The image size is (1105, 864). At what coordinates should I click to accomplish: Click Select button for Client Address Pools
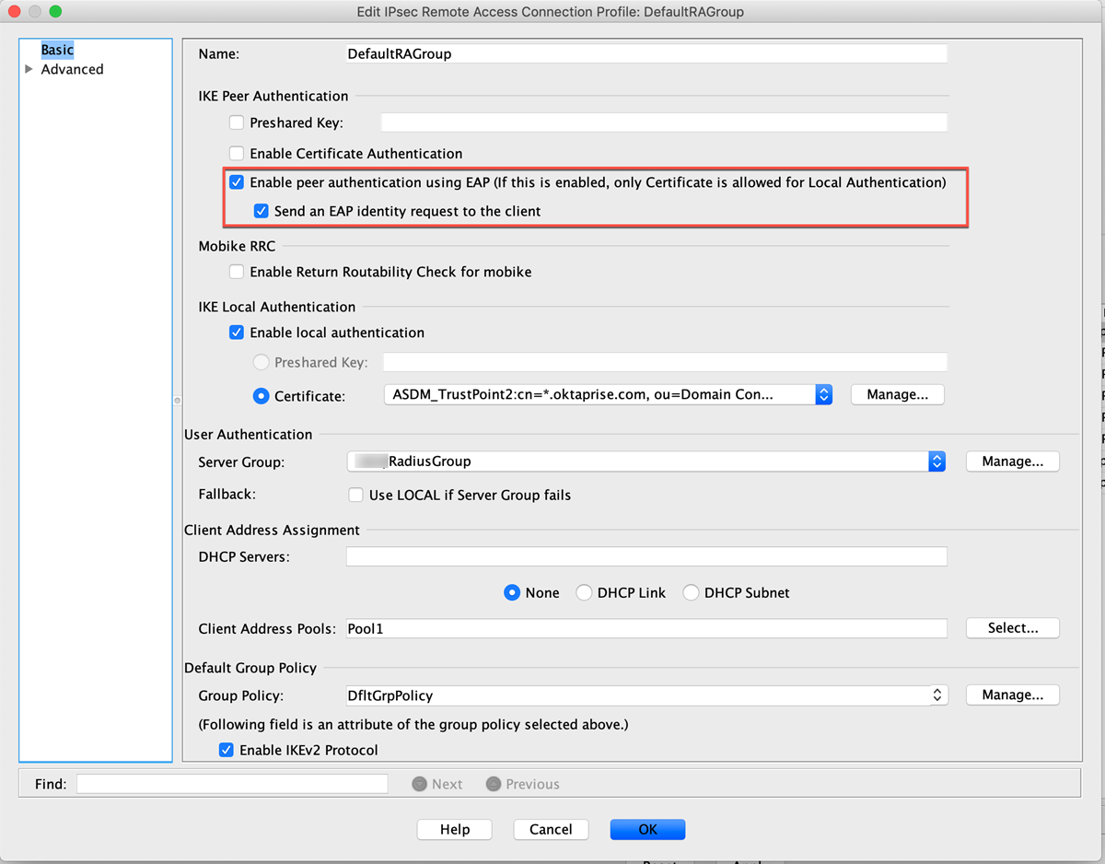[1012, 628]
